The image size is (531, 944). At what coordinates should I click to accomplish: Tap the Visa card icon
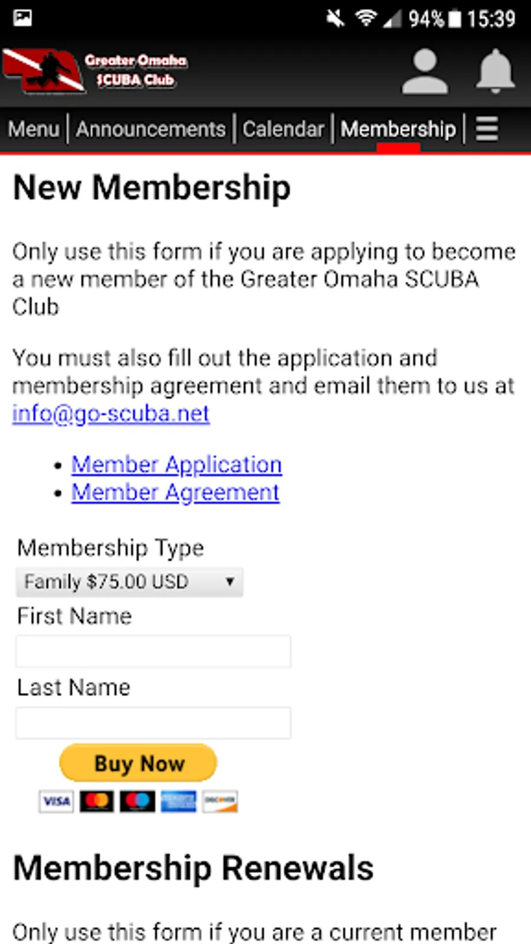pyautogui.click(x=57, y=801)
